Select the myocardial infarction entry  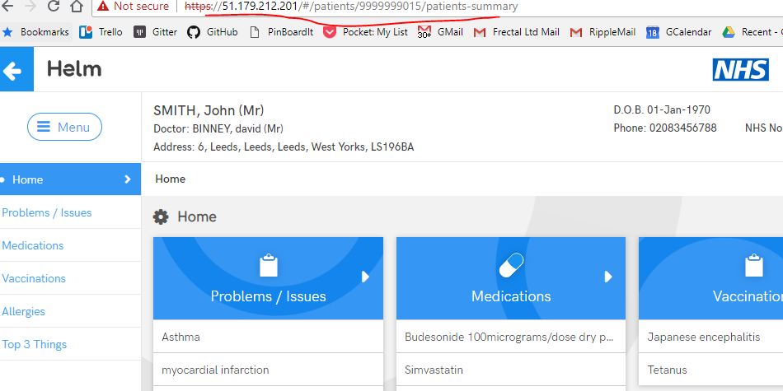point(268,370)
